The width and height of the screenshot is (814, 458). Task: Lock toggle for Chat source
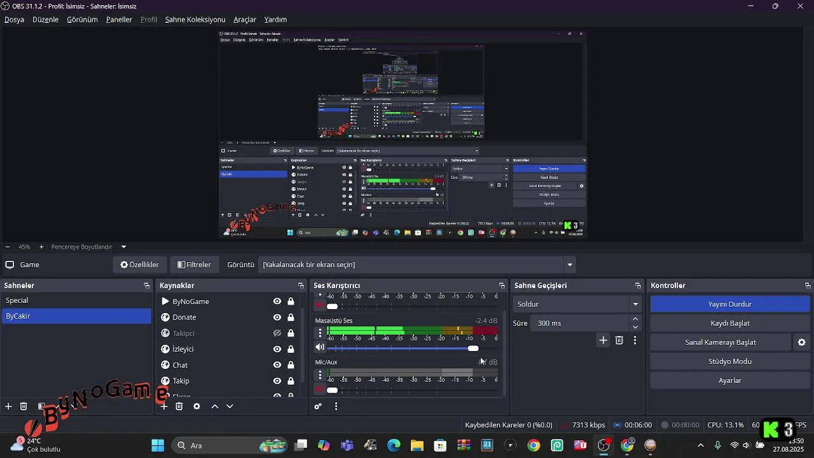pyautogui.click(x=291, y=365)
